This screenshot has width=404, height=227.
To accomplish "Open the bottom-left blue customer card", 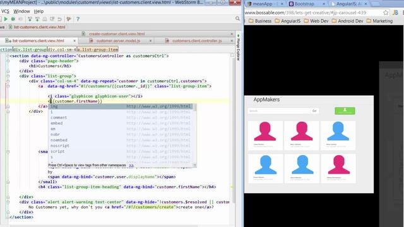I will point(265,168).
